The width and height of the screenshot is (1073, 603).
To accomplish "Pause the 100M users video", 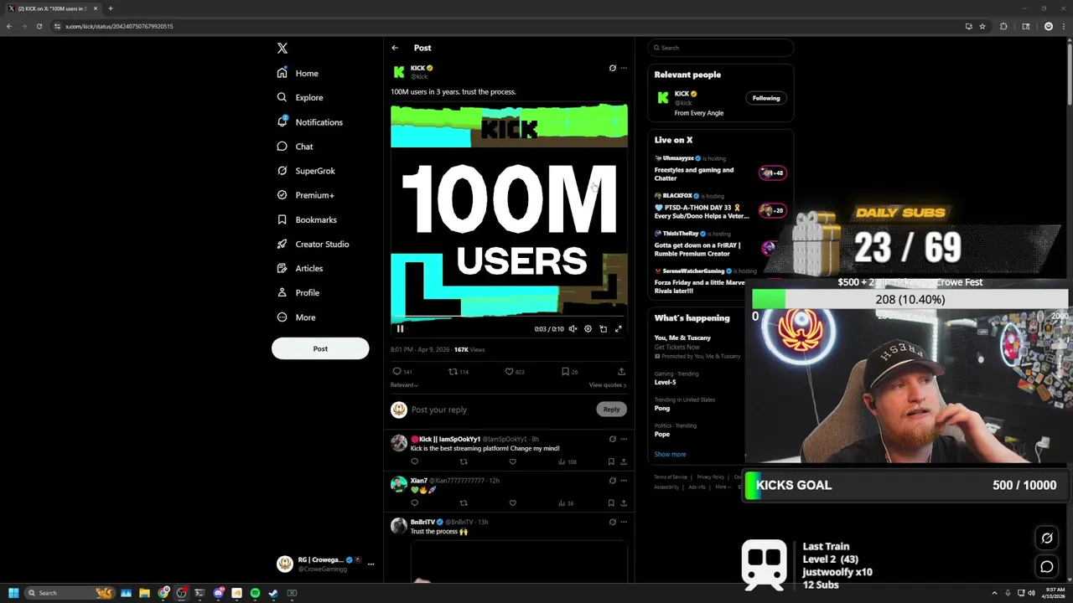I will click(x=400, y=329).
